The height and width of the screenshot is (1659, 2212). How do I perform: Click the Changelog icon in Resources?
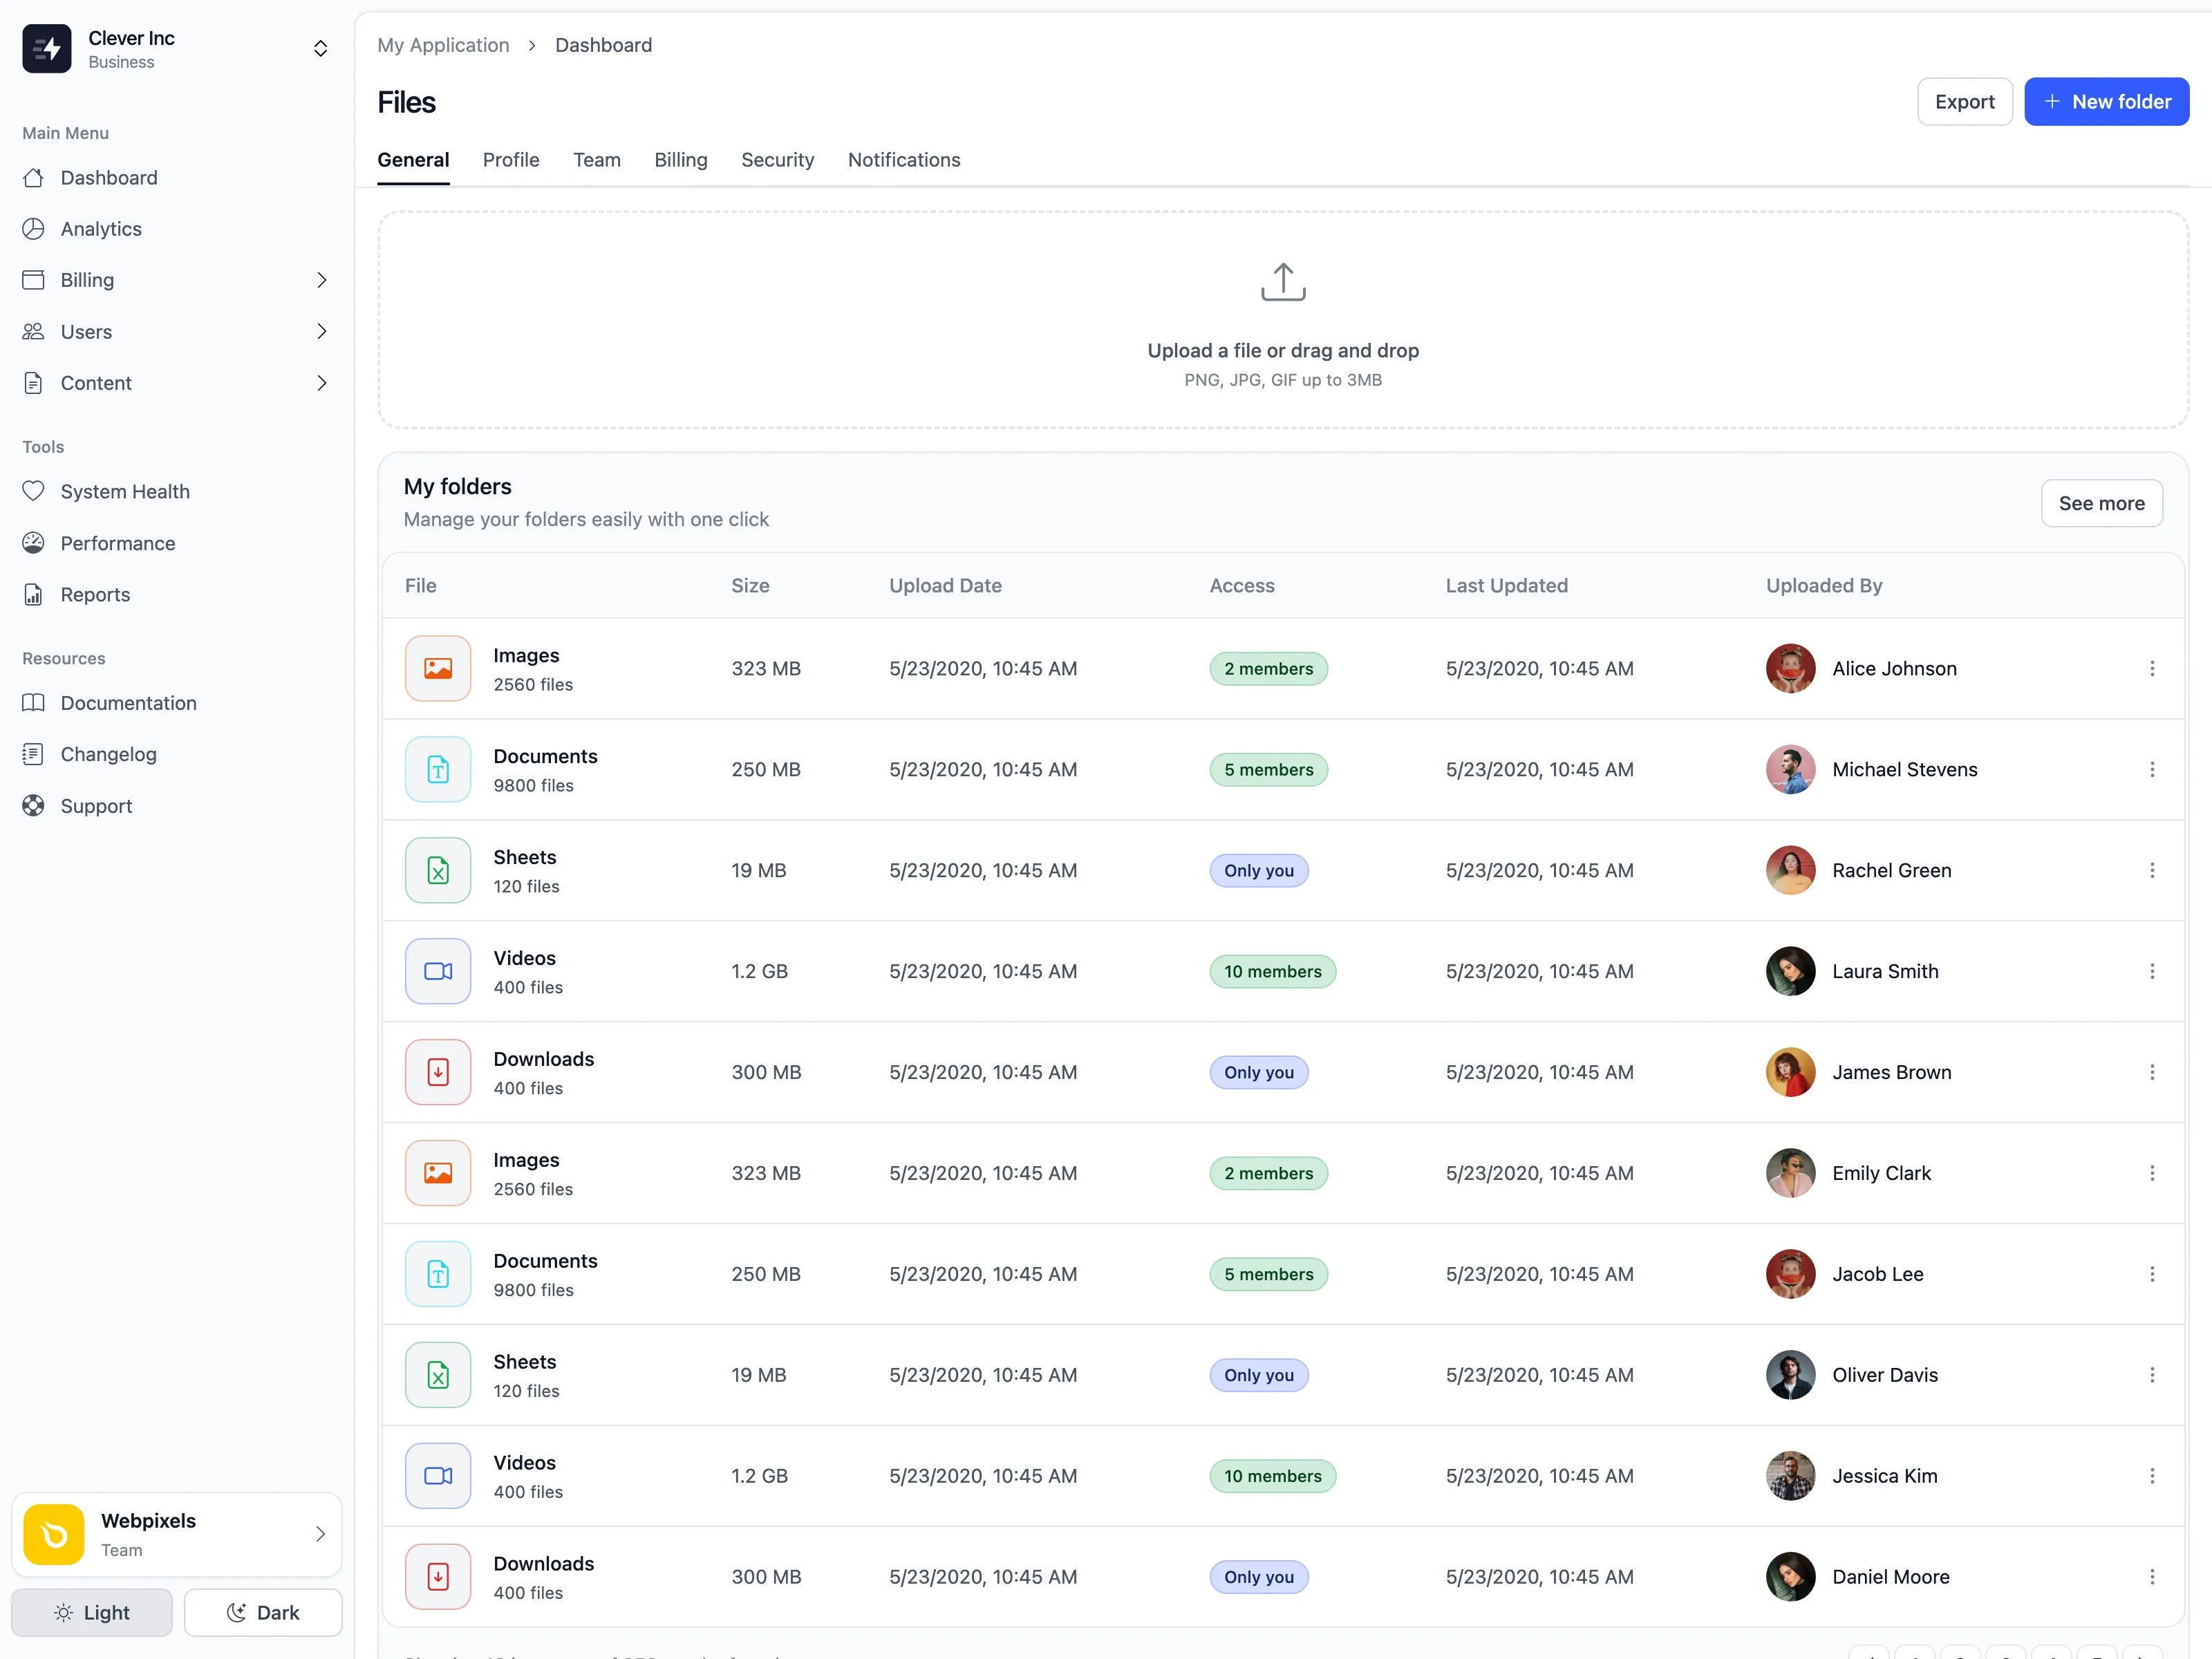point(33,754)
